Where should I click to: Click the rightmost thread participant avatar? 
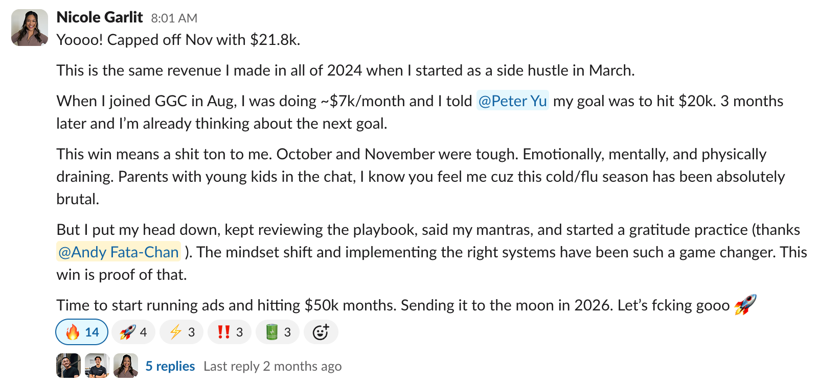point(126,366)
